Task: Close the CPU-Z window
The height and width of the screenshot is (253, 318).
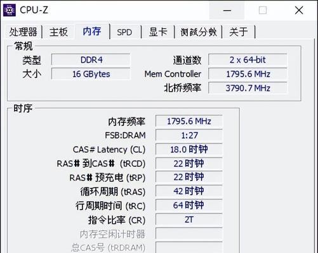Action: 299,10
